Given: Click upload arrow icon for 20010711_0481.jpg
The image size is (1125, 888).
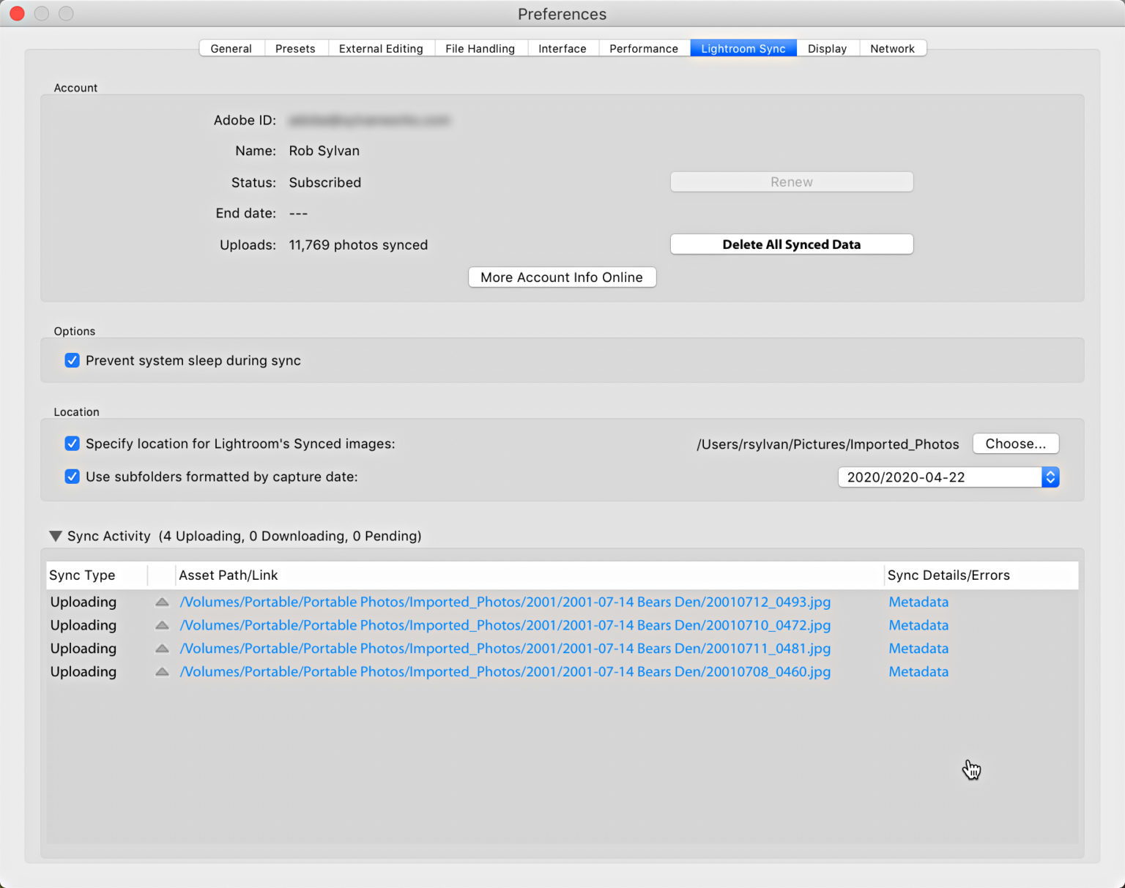Looking at the screenshot, I should click(x=163, y=649).
